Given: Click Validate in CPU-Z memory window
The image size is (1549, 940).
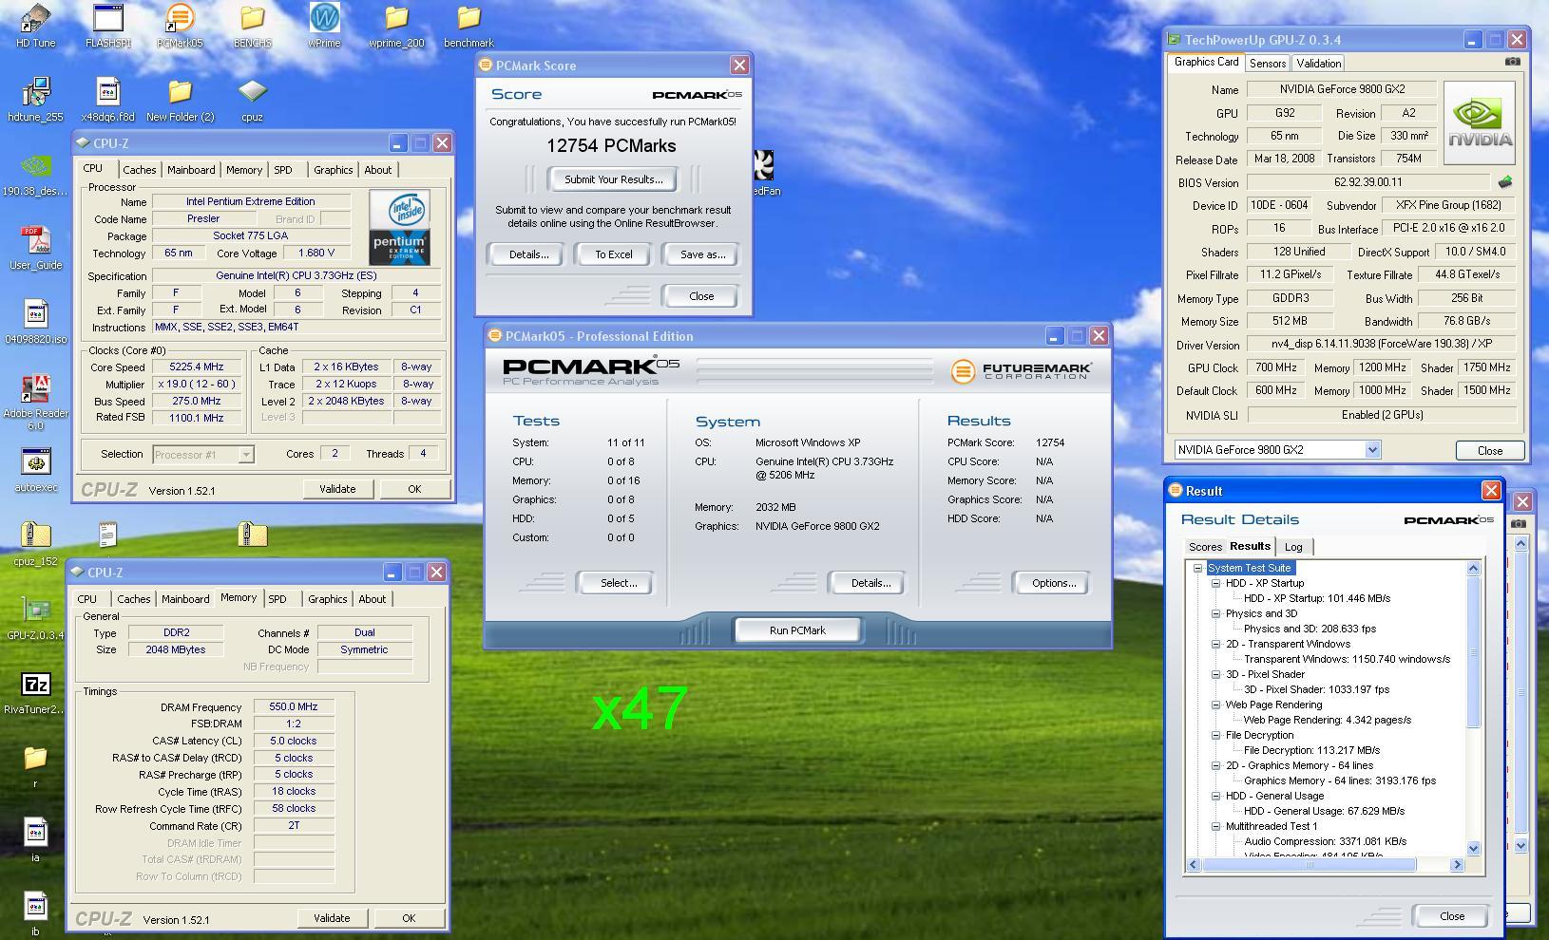Looking at the screenshot, I should (x=332, y=918).
